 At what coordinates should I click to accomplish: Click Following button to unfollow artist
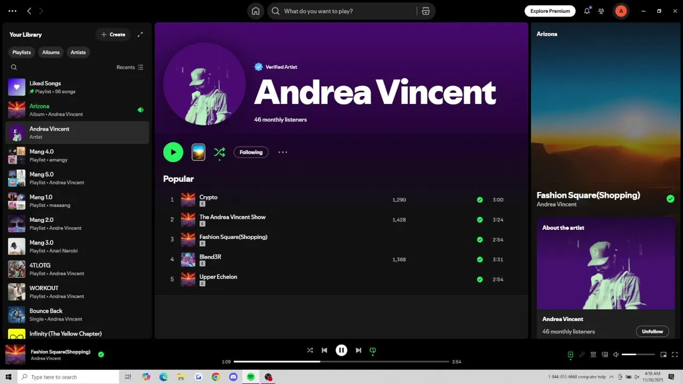pos(251,152)
